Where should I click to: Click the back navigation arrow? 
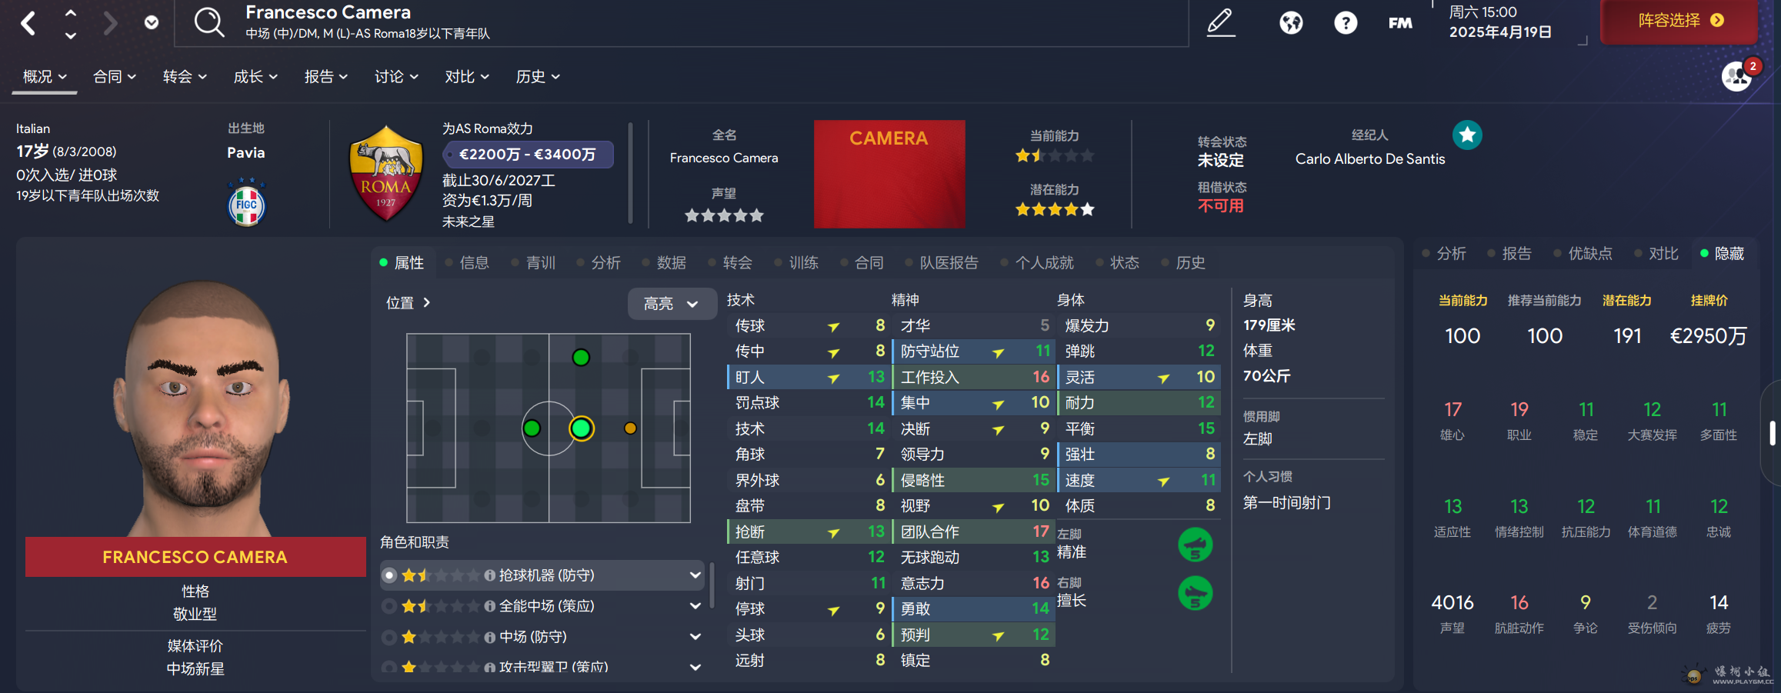point(28,23)
